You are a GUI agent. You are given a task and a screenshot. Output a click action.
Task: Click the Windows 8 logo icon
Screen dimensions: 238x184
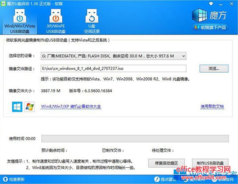coord(17,107)
